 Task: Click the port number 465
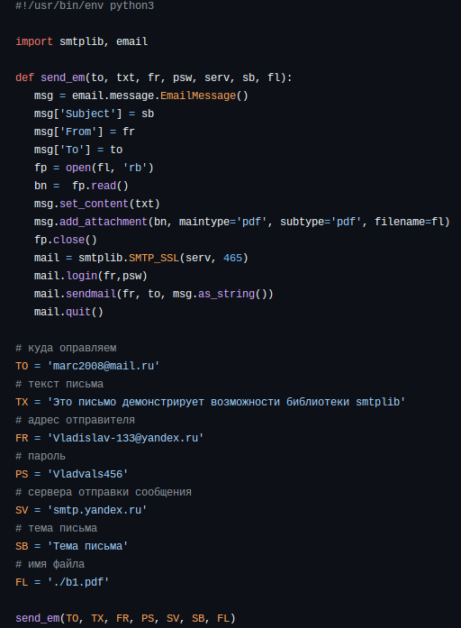click(233, 258)
